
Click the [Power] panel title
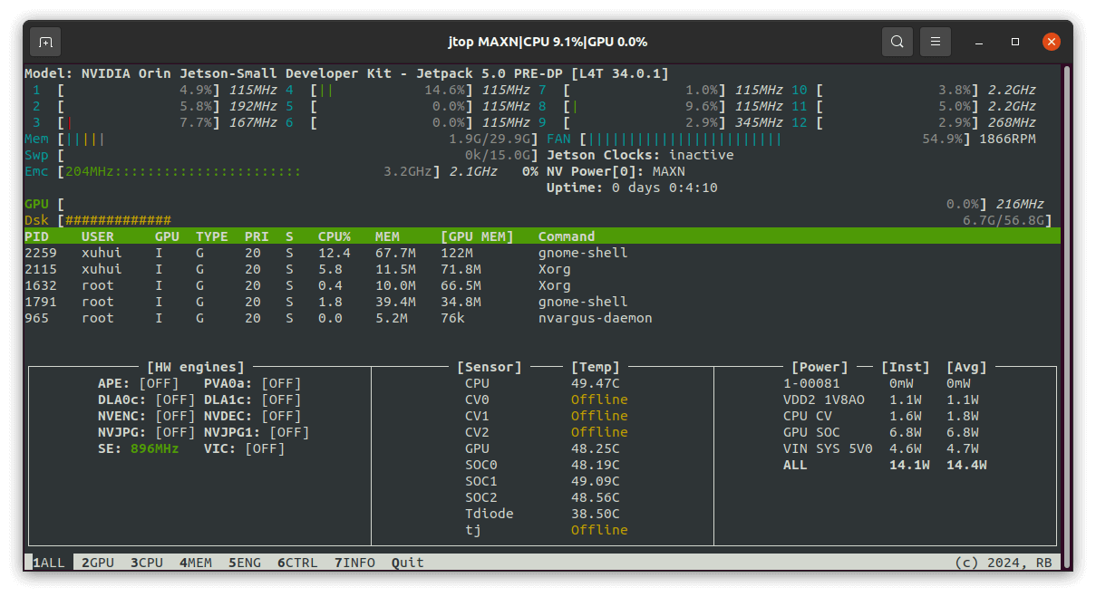tap(820, 367)
